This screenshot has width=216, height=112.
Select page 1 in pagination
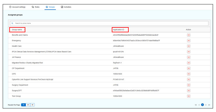click(202, 105)
